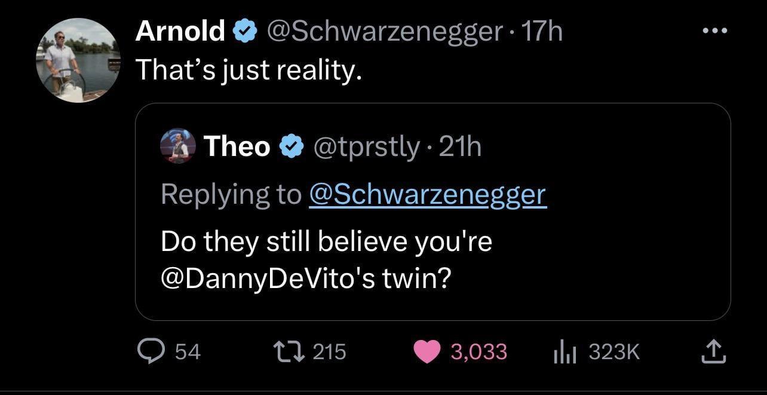Click the @Schwarzenegger handle beside Arnold
767x395 pixels.
click(383, 31)
